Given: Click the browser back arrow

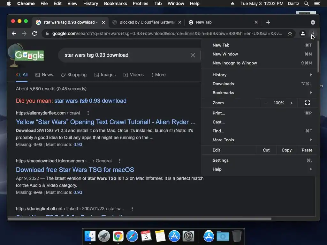Looking at the screenshot, I should pyautogui.click(x=14, y=33).
